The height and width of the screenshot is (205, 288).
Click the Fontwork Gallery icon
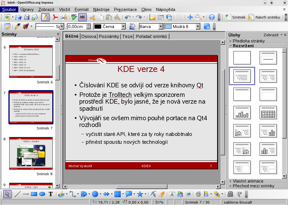pyautogui.click(x=172, y=194)
